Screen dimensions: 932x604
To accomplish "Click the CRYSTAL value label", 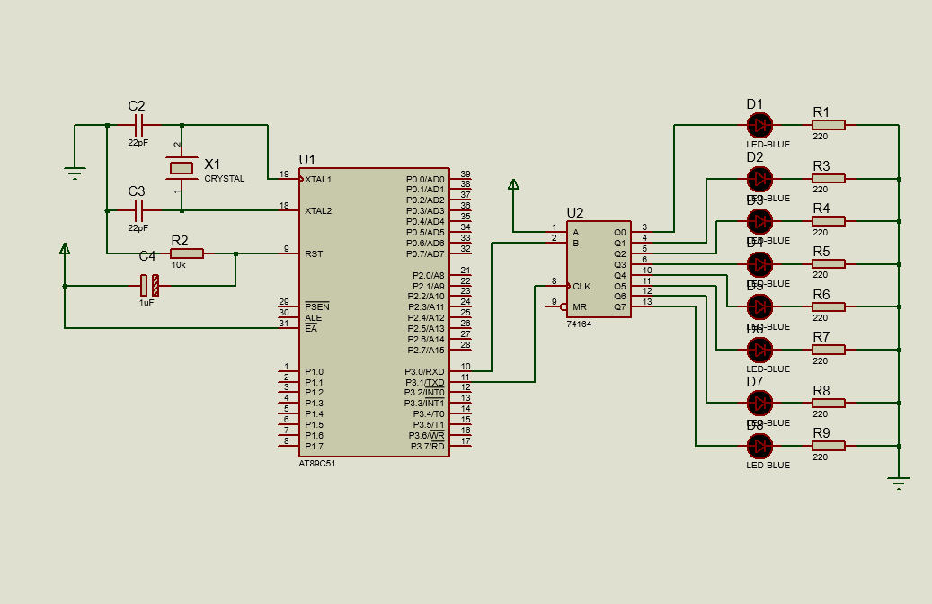I will coord(225,178).
